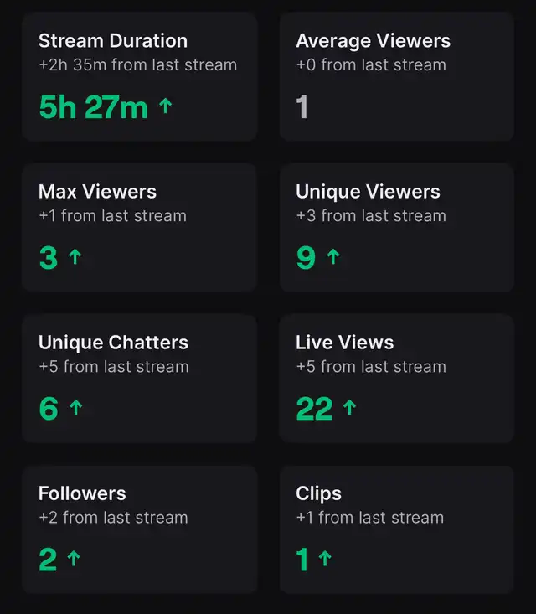Select the Live Views value 22
This screenshot has width=536, height=614.
(x=314, y=409)
